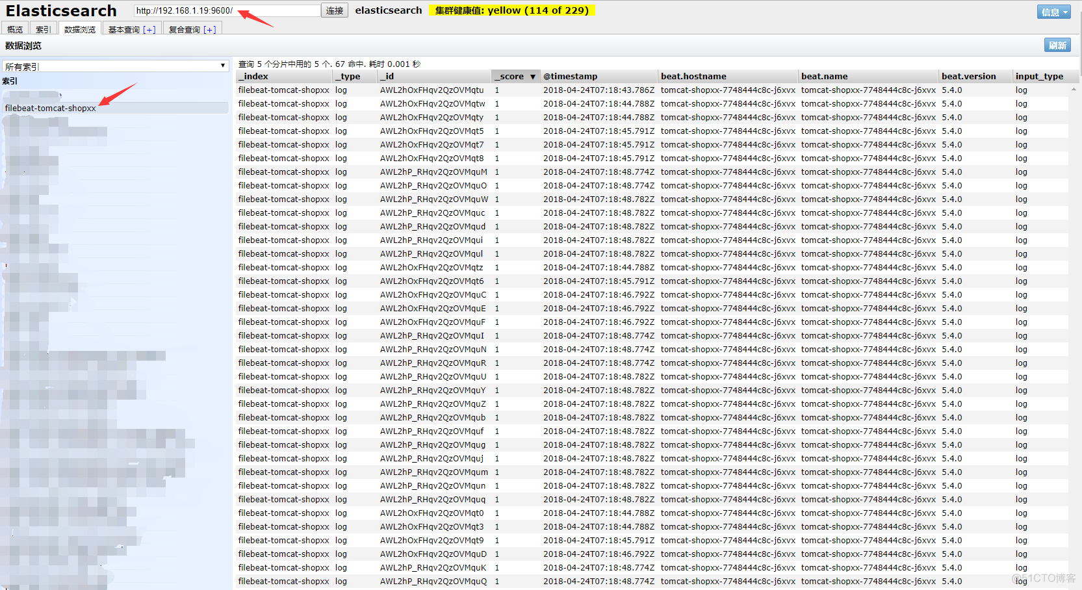Image resolution: width=1082 pixels, height=590 pixels.
Task: Open row with id AWL2hOxFHqv2QzOVMquC
Action: point(652,295)
